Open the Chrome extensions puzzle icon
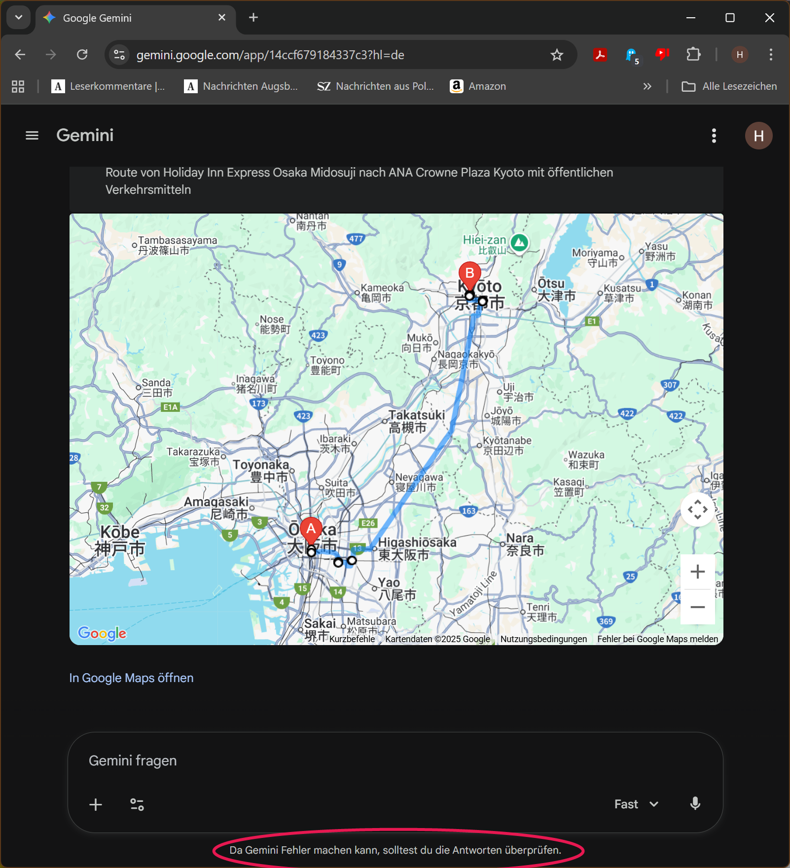This screenshot has width=790, height=868. coord(693,55)
